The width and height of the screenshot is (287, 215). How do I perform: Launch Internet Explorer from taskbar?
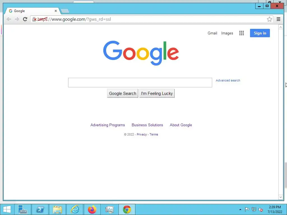tap(75, 209)
